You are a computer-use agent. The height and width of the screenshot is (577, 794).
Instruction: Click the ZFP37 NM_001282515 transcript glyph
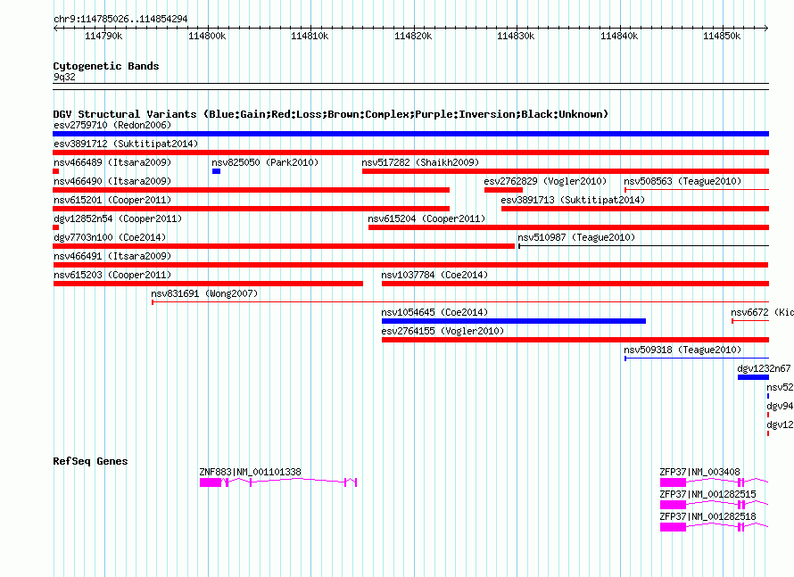714,505
